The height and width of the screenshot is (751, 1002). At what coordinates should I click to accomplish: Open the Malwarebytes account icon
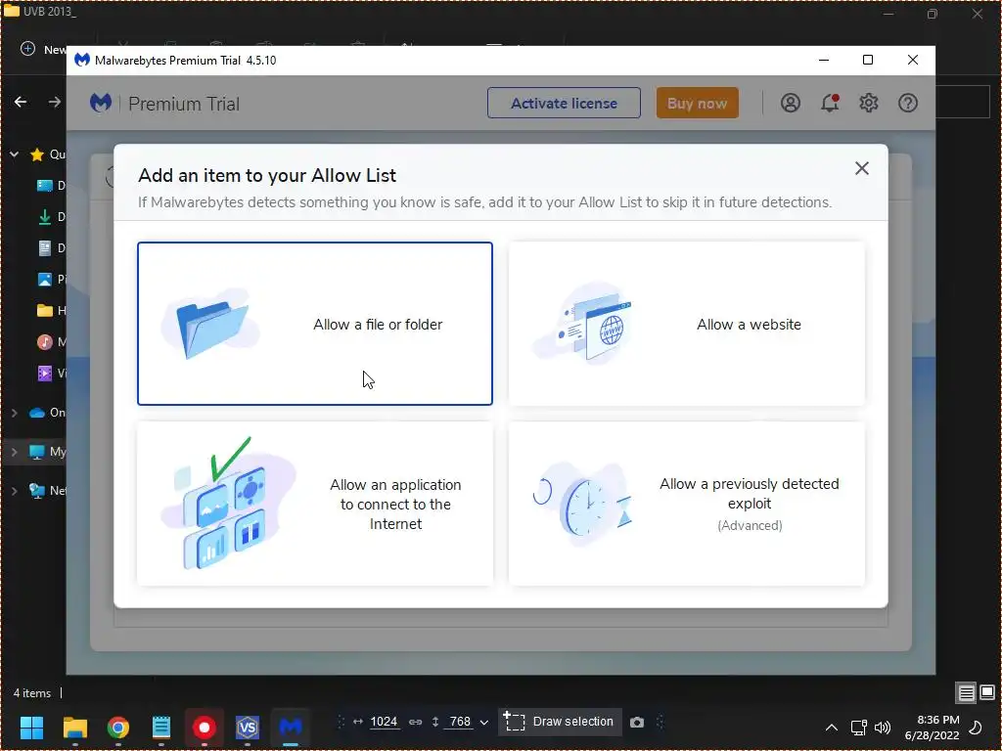(790, 103)
